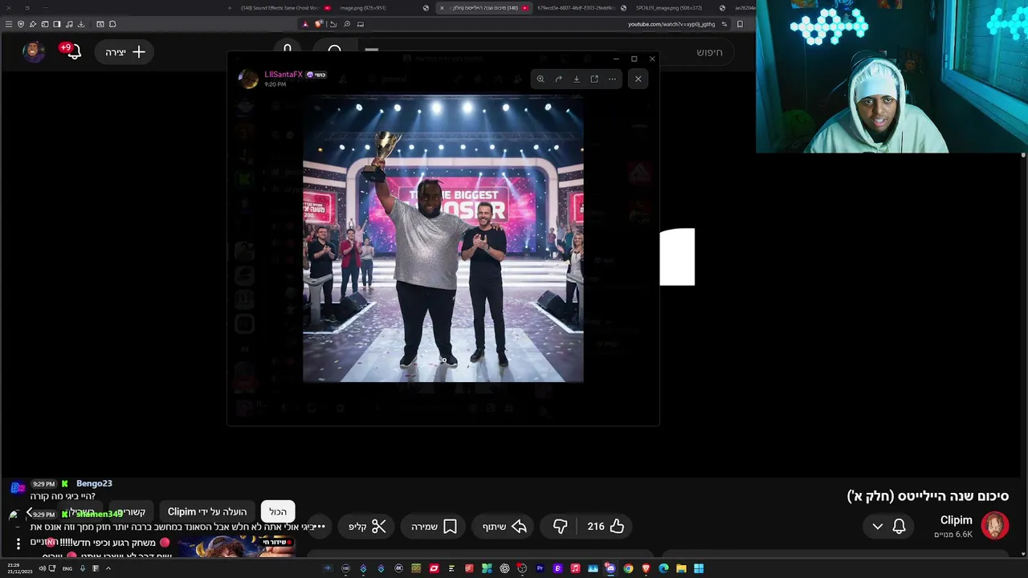This screenshot has height=578, width=1028.
Task: Click the browser shield icon in toolbar
Action: pyautogui.click(x=21, y=24)
